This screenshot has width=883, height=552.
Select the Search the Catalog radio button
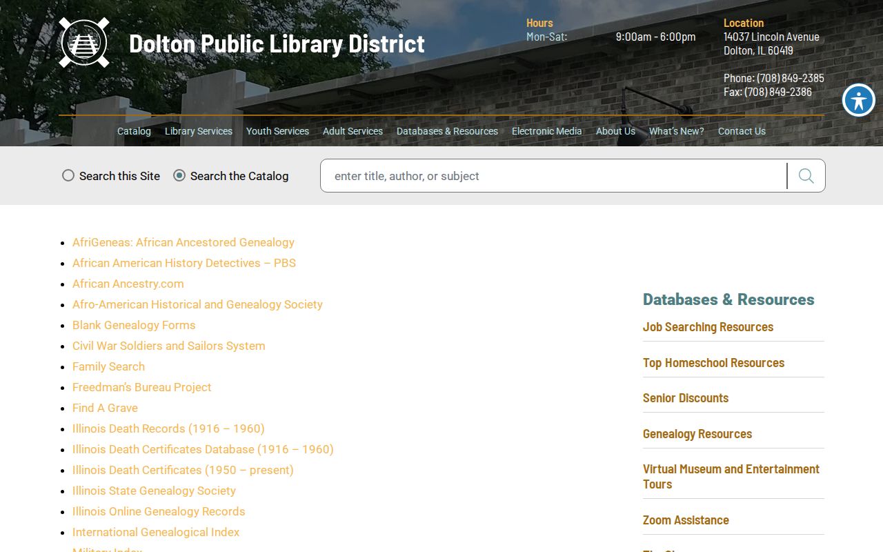coord(179,176)
